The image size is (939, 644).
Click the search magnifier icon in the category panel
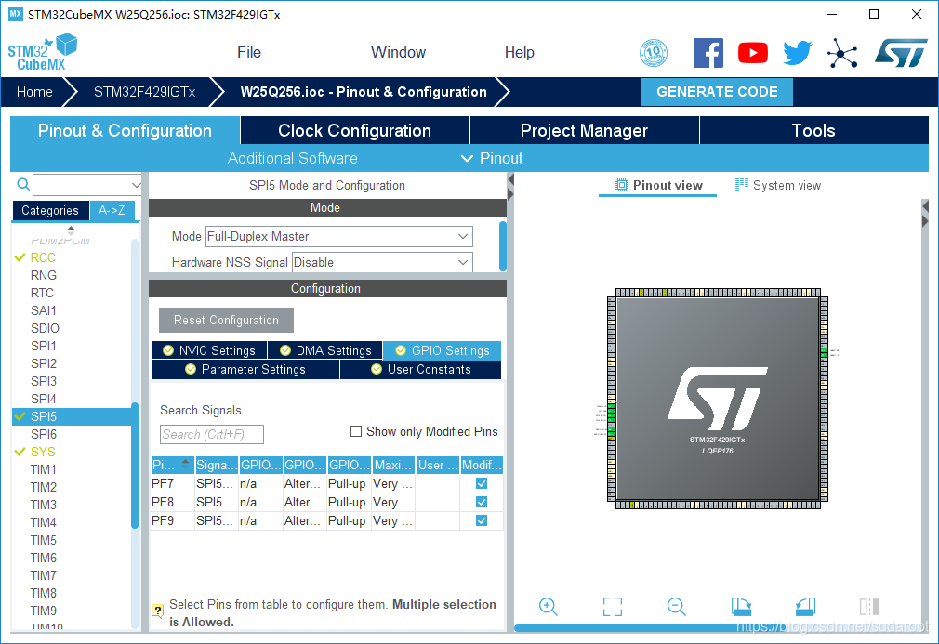pos(22,184)
